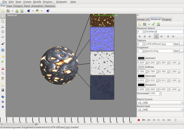Viewport: 184px width, 129px height.
Task: Click the yellow Undo arrow
Action: point(3,57)
